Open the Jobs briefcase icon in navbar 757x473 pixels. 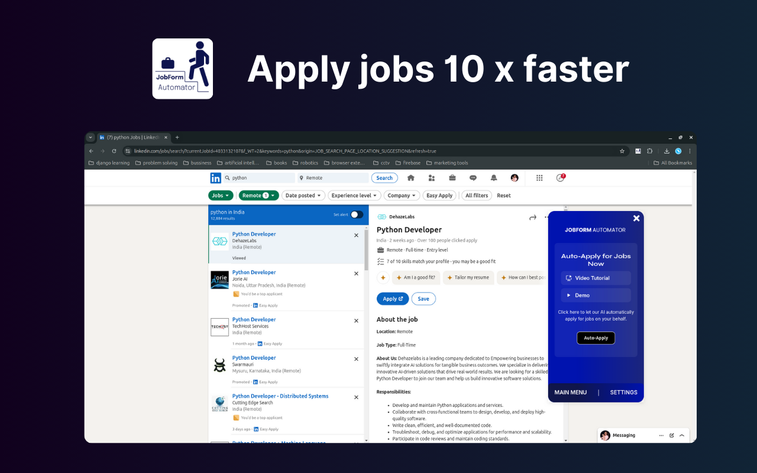[452, 178]
